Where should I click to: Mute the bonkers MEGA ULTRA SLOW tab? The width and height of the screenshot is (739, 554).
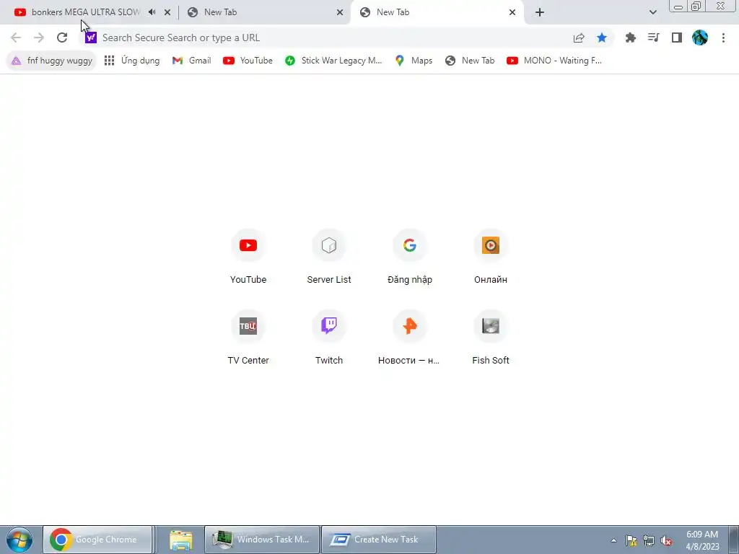pos(152,12)
